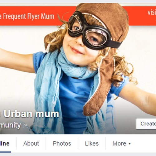
Task: Click the dropdown arrow next to More
Action: pos(129,144)
